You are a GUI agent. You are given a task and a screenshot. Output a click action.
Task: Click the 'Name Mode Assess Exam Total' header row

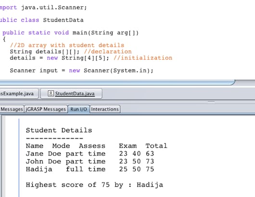click(x=96, y=146)
